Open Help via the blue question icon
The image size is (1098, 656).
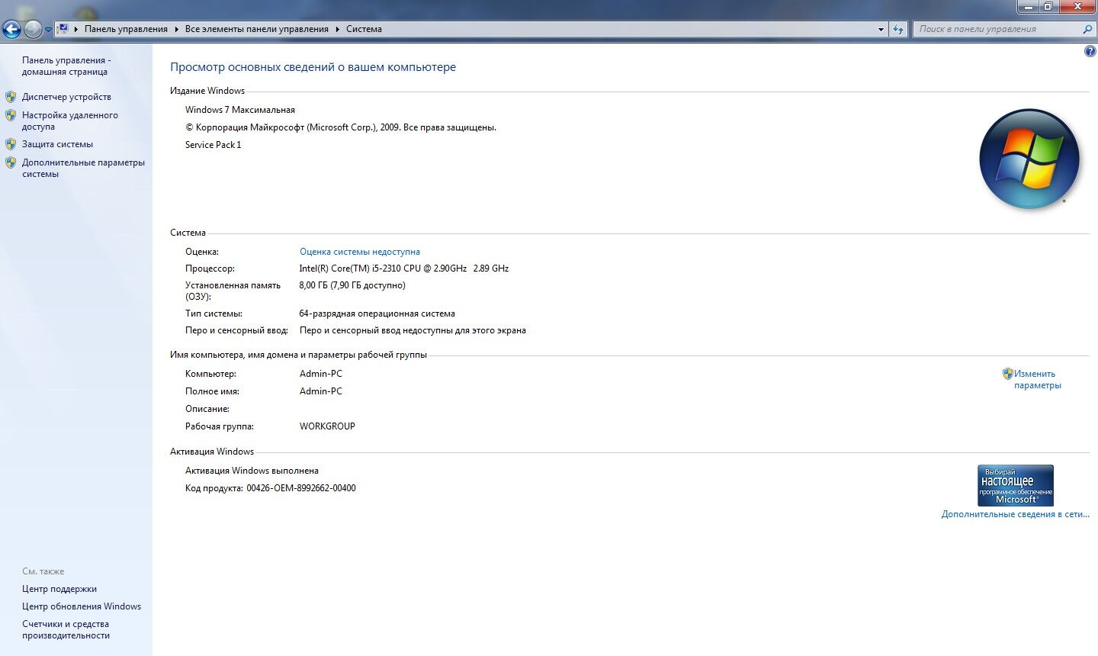(1090, 51)
